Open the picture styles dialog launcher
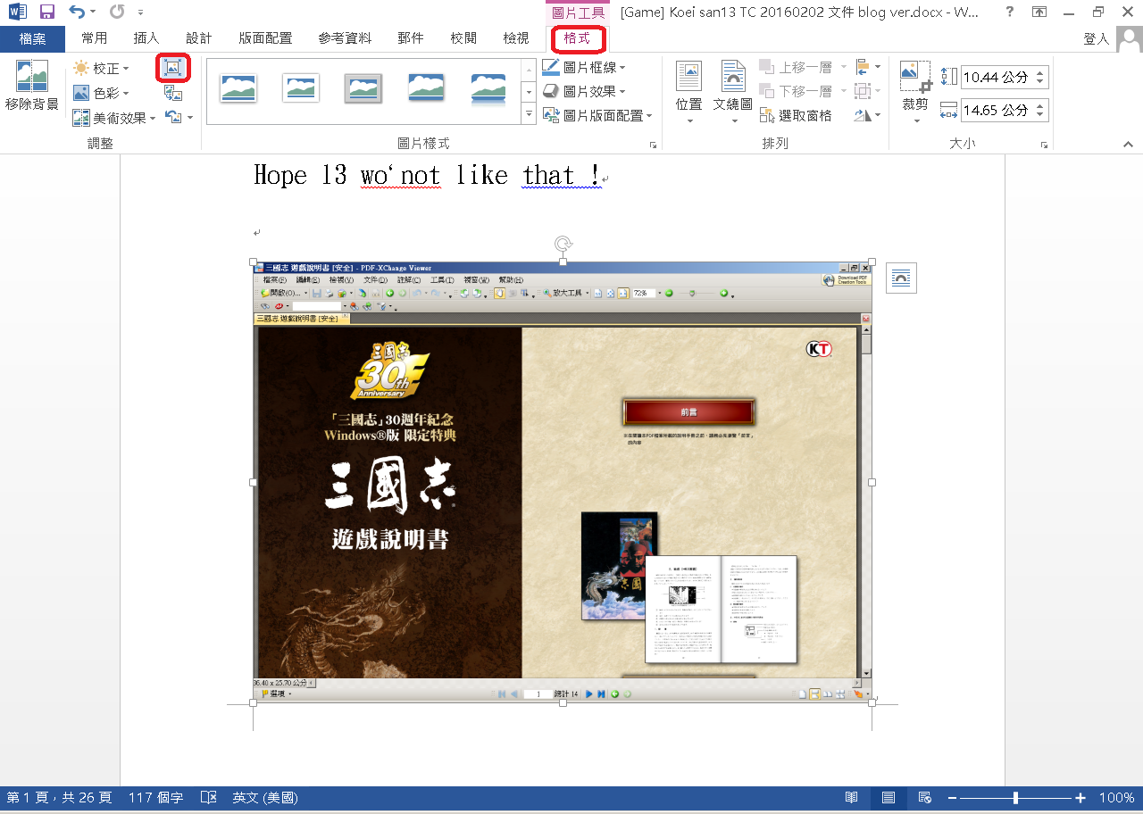 [x=653, y=144]
